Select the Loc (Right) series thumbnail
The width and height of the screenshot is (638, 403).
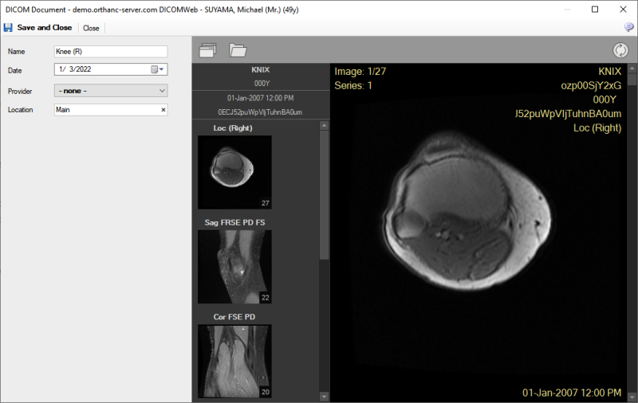pyautogui.click(x=234, y=171)
